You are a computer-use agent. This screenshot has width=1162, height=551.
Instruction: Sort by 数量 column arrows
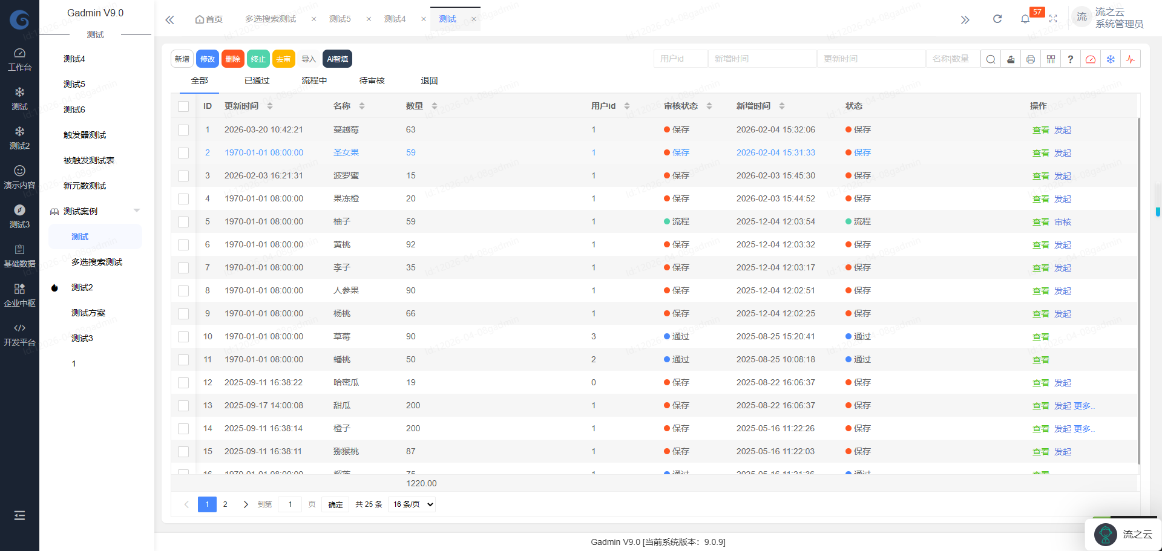pos(435,106)
